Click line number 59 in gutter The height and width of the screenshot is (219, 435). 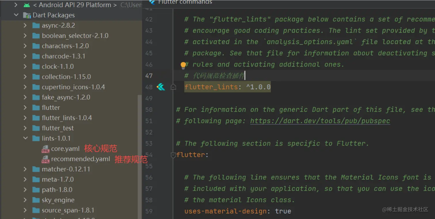tap(149, 211)
